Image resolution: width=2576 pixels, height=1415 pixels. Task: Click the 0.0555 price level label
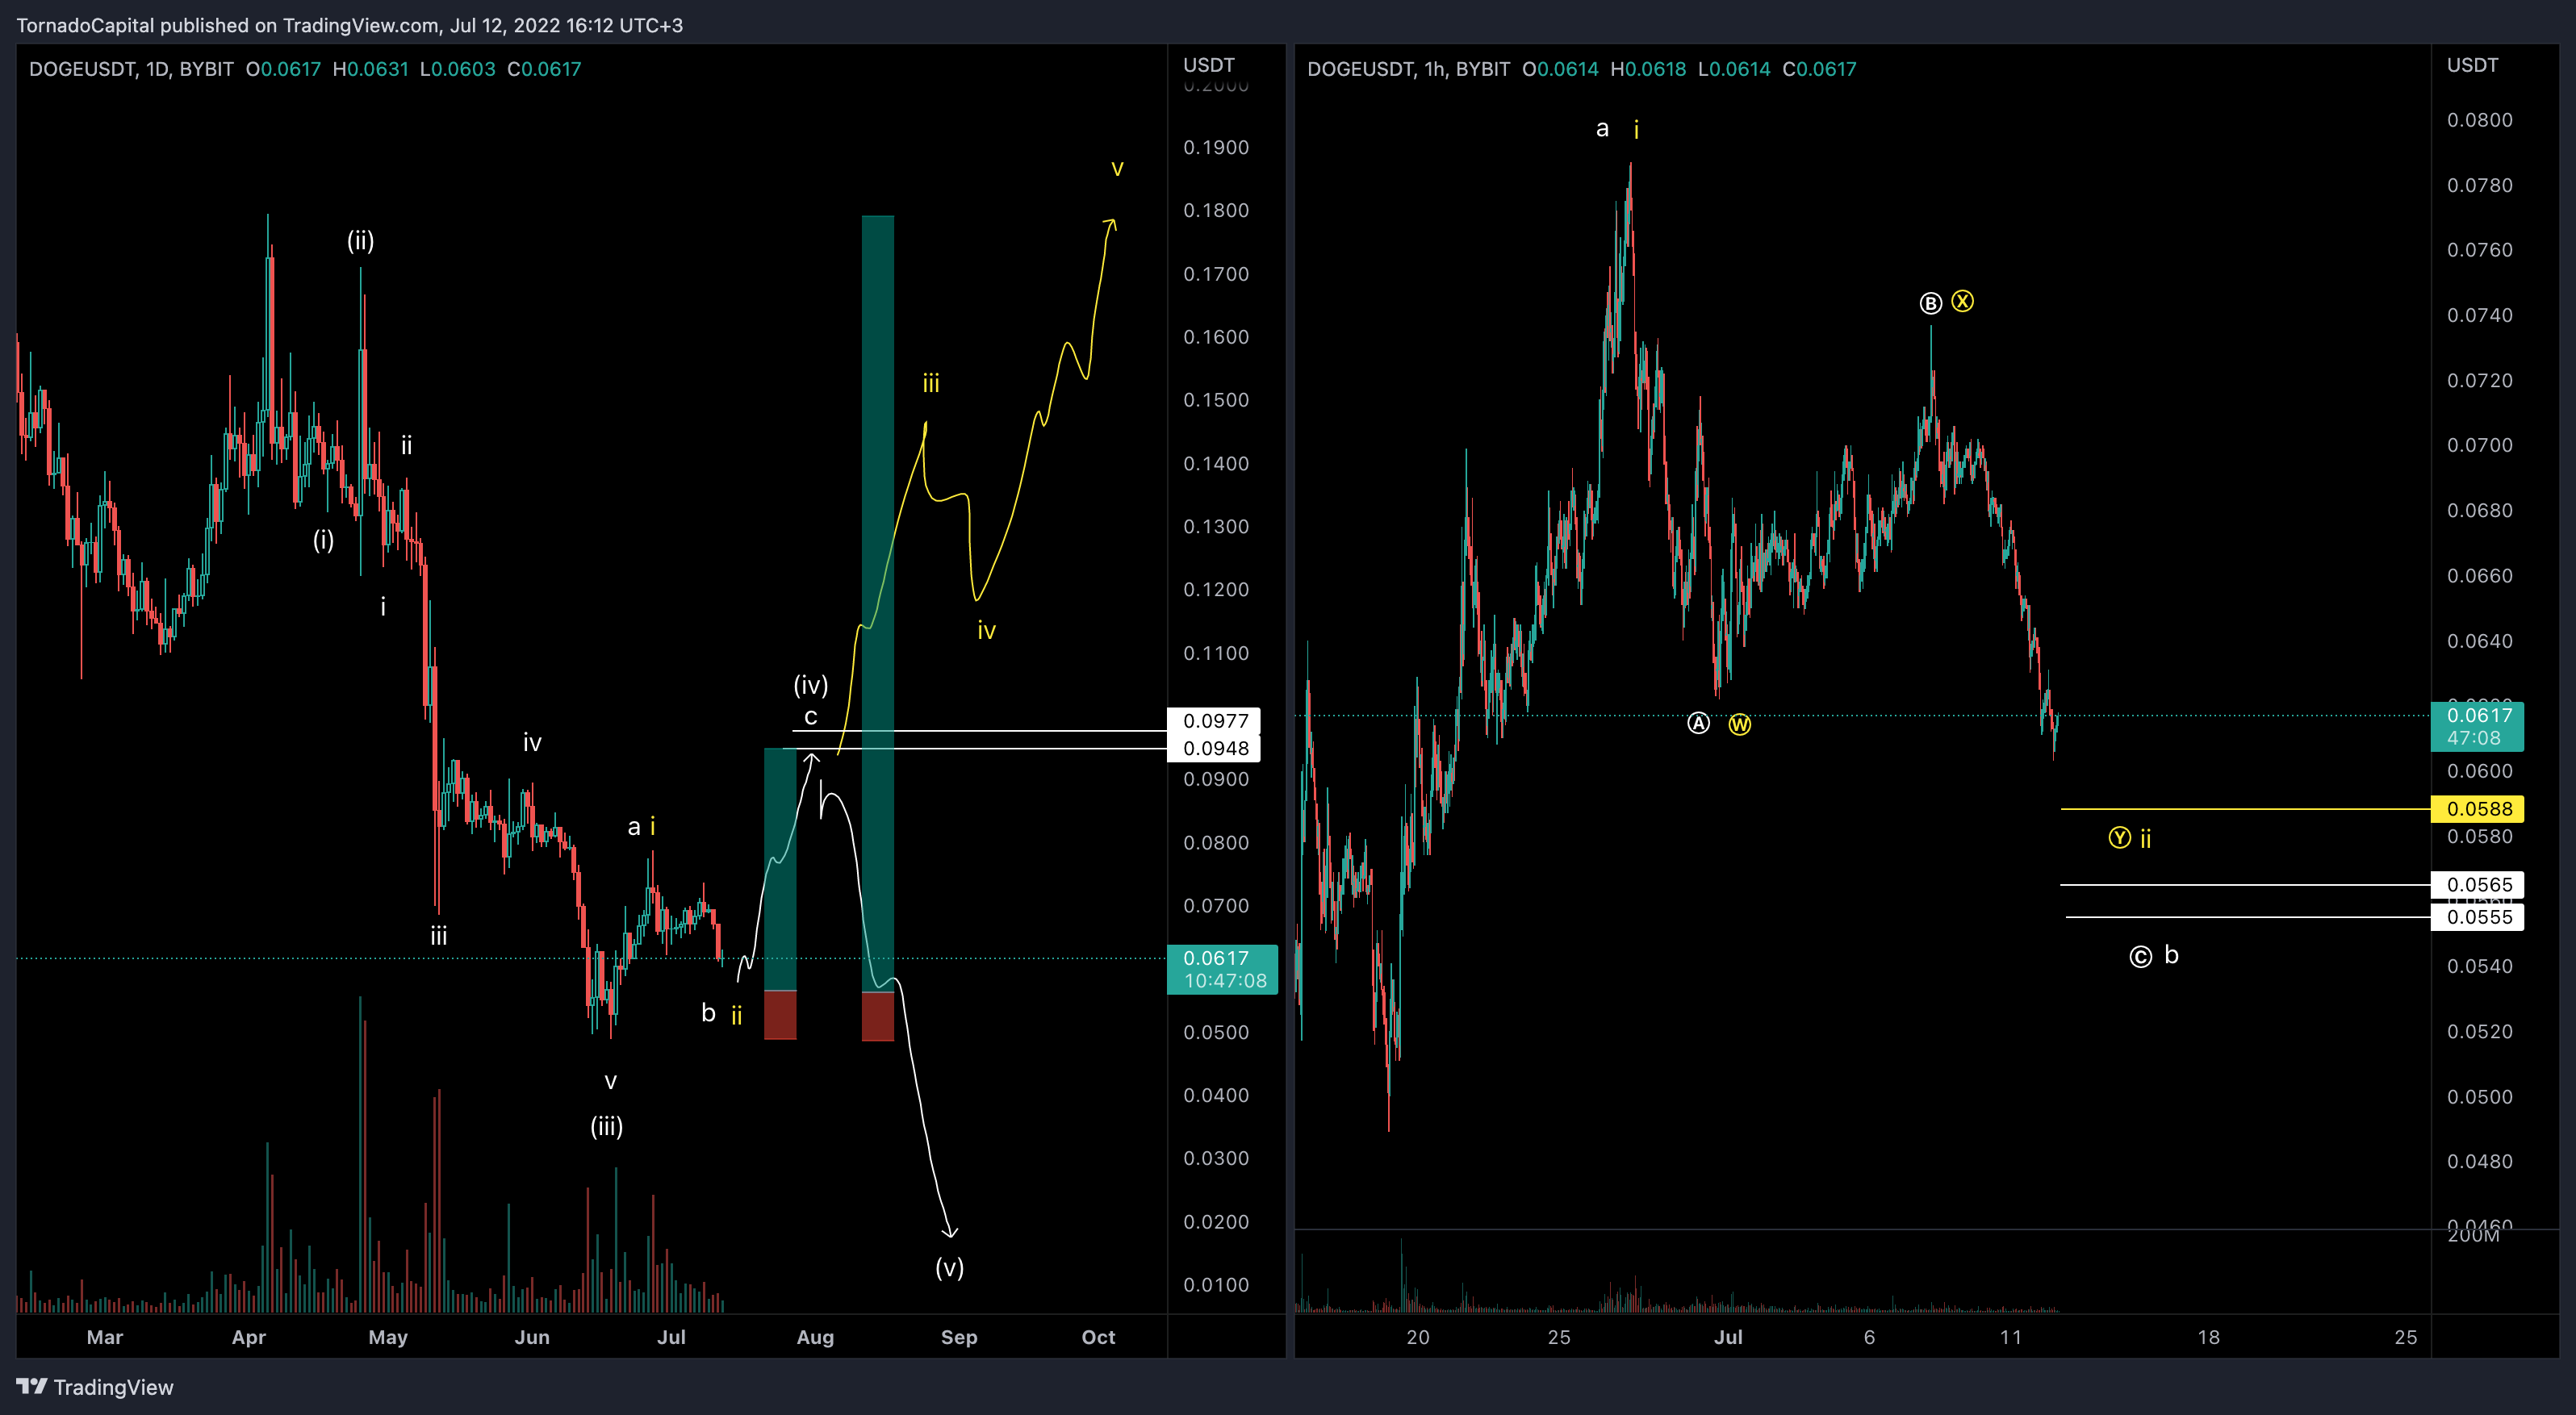[2477, 917]
